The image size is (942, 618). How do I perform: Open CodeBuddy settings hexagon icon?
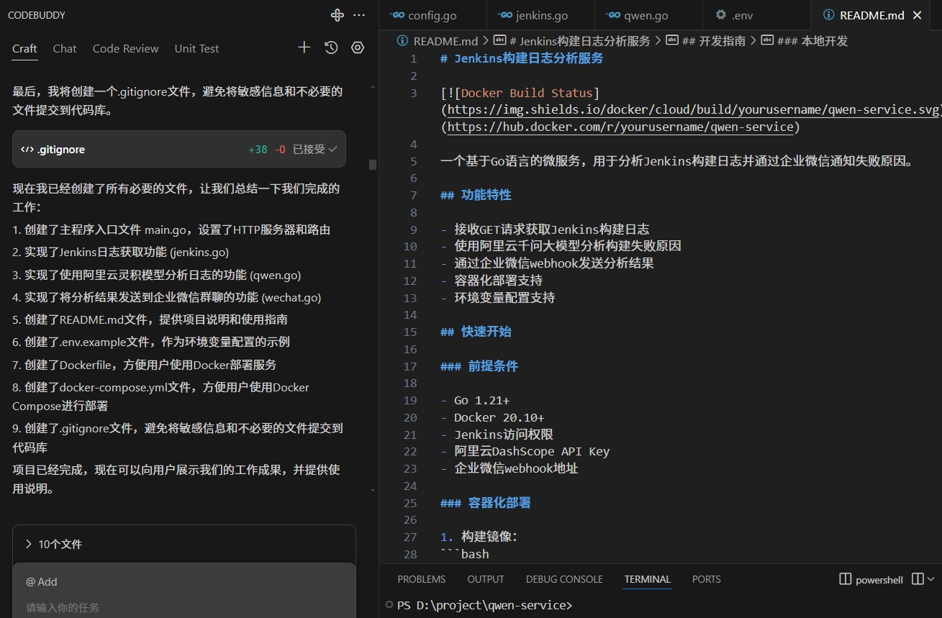(358, 47)
